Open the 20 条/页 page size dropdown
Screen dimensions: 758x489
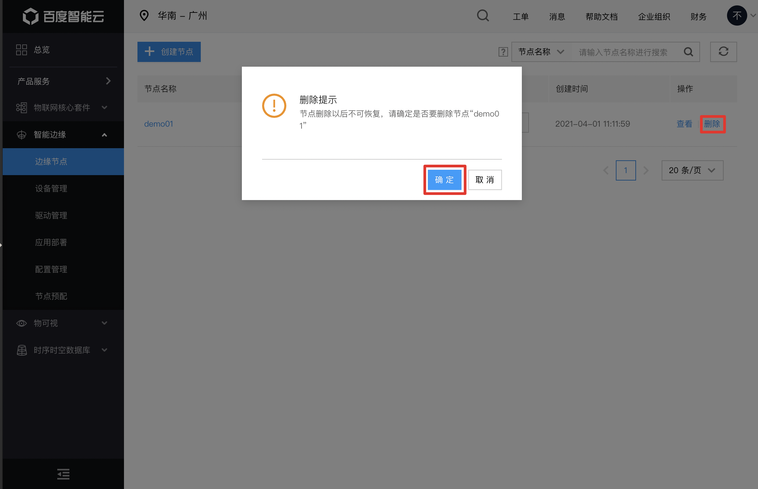[692, 170]
